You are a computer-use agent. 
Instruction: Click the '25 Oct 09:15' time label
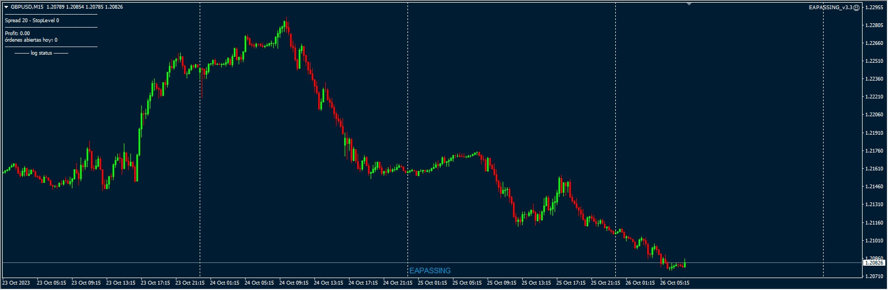click(502, 282)
